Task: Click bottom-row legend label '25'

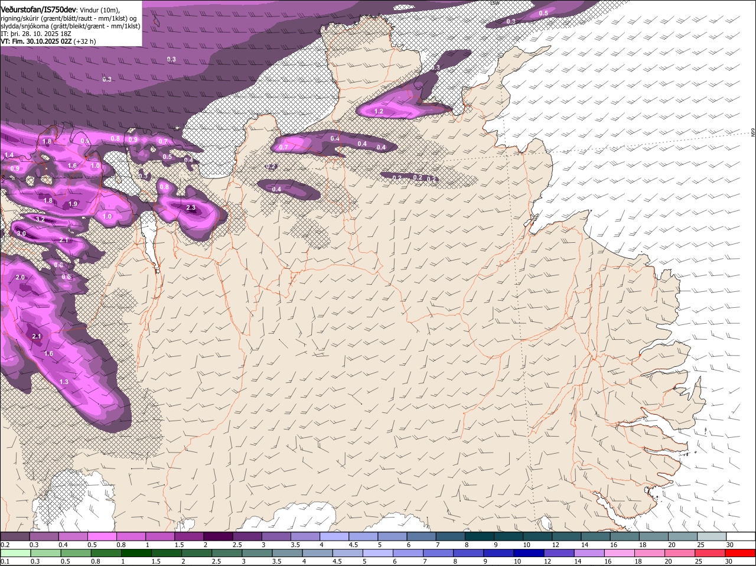Action: coord(698,561)
